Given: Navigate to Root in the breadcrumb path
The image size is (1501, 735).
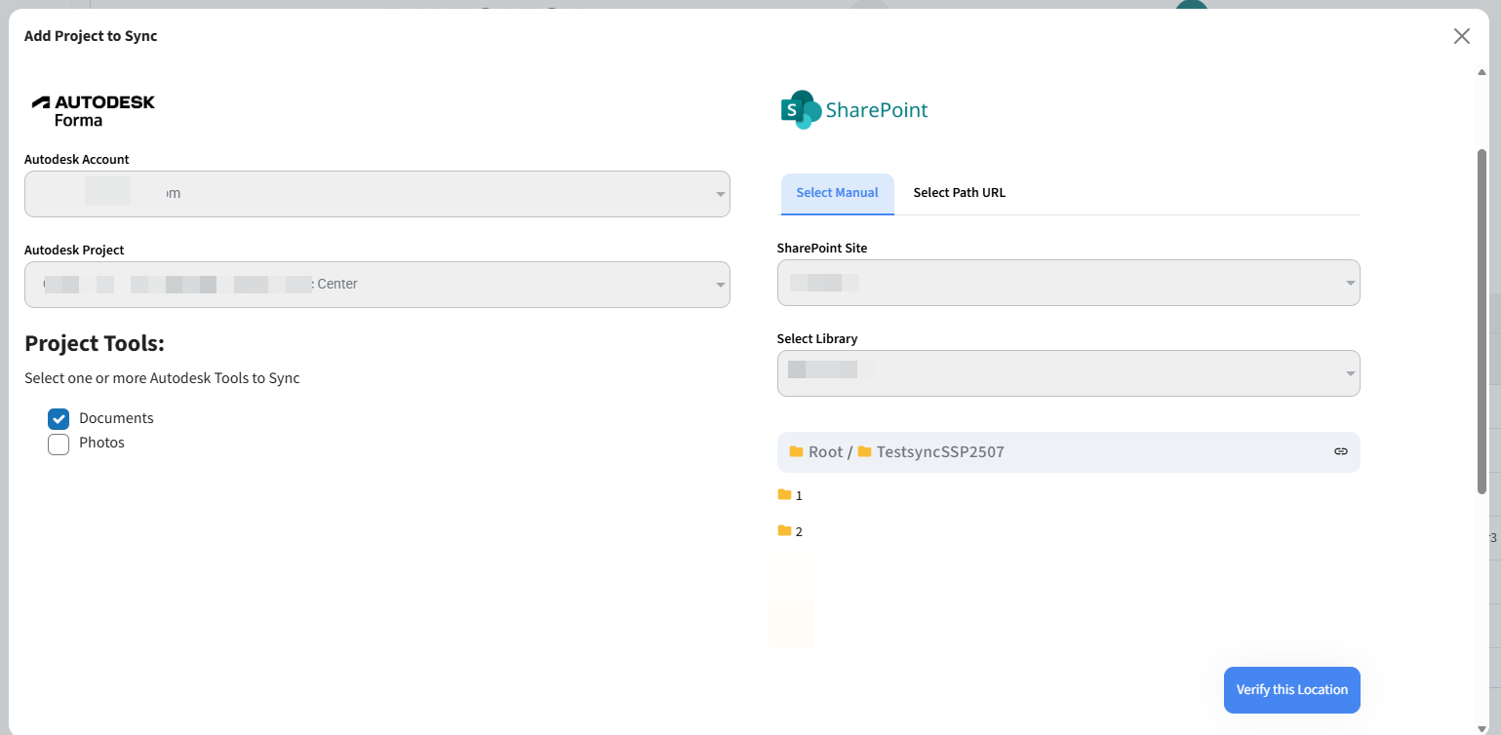Looking at the screenshot, I should pyautogui.click(x=825, y=452).
